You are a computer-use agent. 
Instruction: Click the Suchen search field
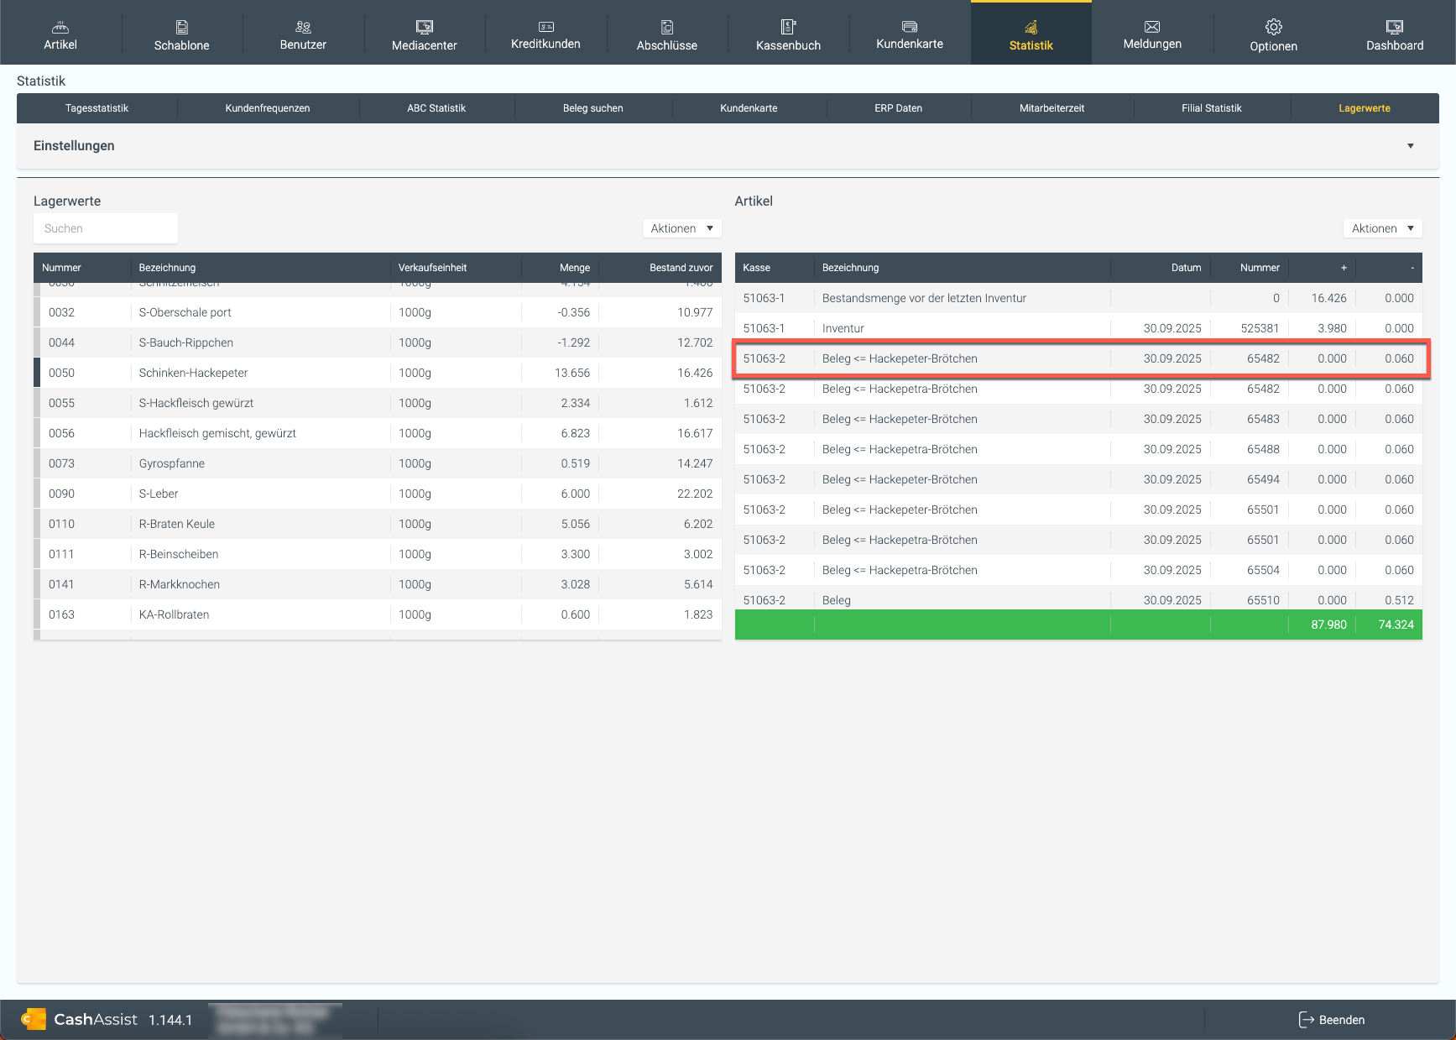(x=106, y=228)
